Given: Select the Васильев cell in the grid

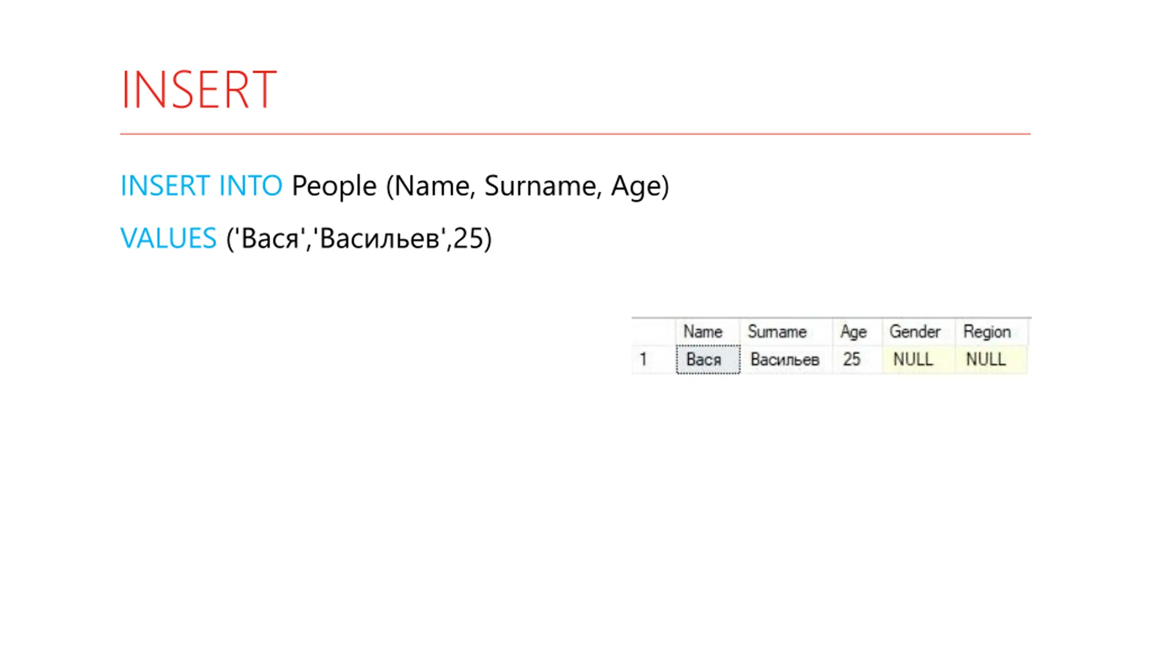Looking at the screenshot, I should pos(786,359).
